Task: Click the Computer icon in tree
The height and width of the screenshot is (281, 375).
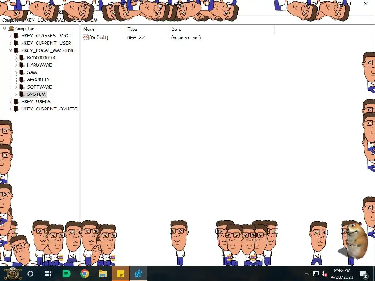Action: (11, 29)
